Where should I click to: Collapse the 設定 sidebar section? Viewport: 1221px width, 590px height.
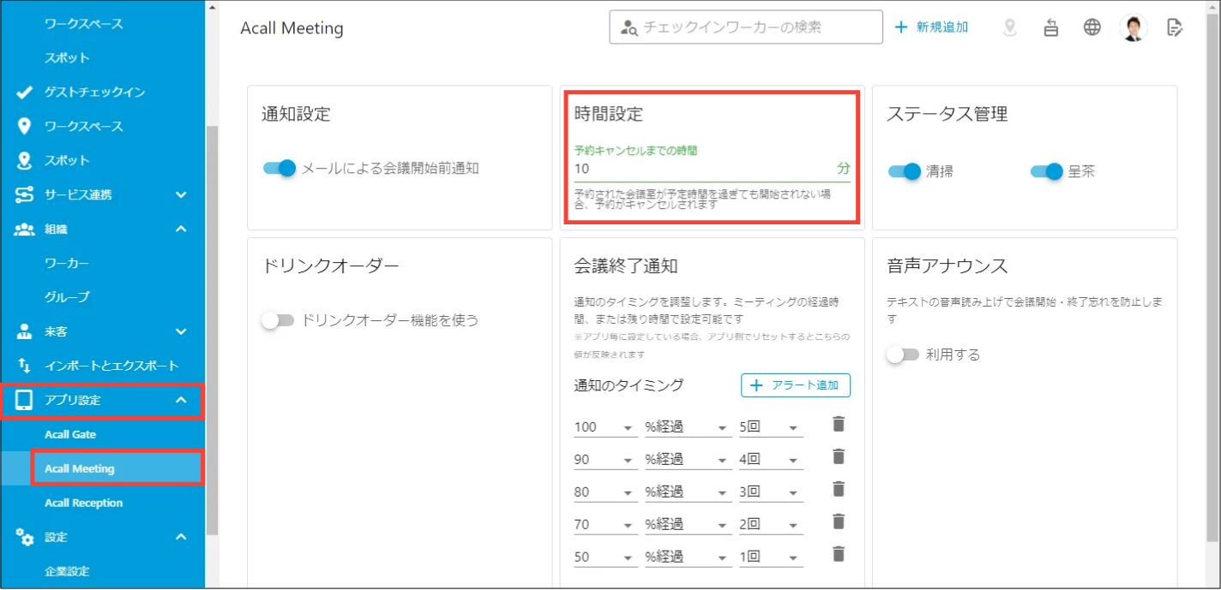point(181,537)
